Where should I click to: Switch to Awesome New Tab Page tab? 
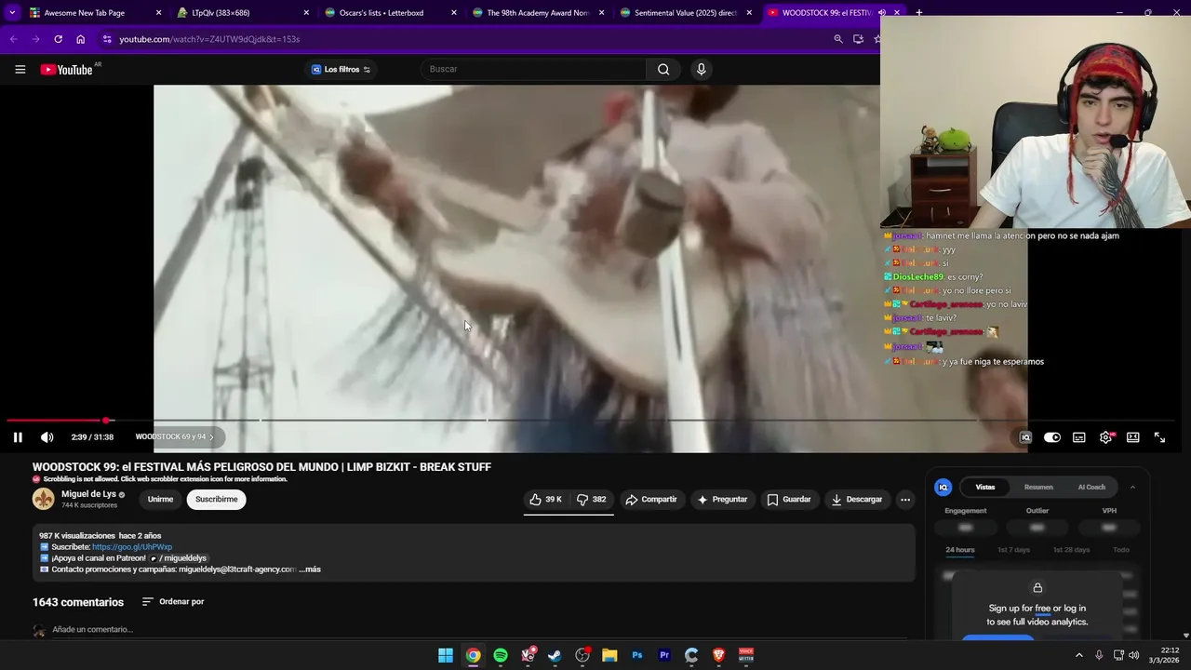click(94, 13)
